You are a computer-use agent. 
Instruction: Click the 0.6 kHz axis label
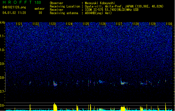pos(2,105)
